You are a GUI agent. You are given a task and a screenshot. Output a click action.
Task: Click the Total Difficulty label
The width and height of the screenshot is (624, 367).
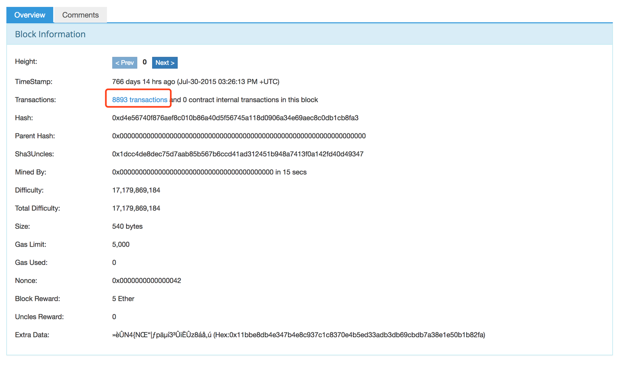[38, 208]
